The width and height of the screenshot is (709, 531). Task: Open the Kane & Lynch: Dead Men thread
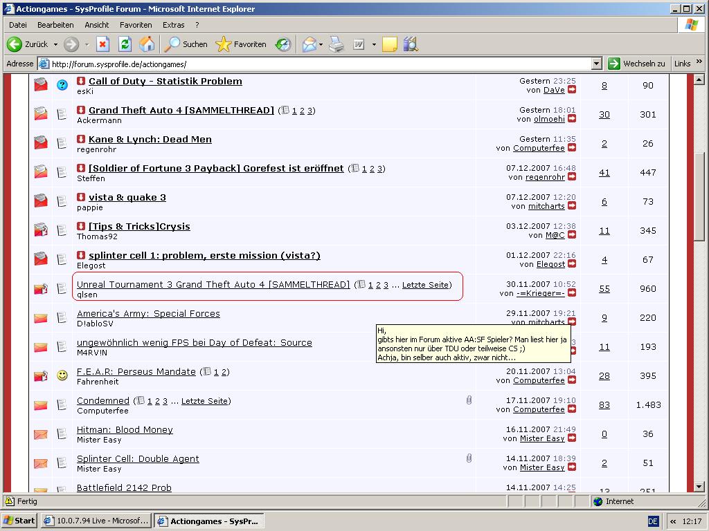[150, 139]
